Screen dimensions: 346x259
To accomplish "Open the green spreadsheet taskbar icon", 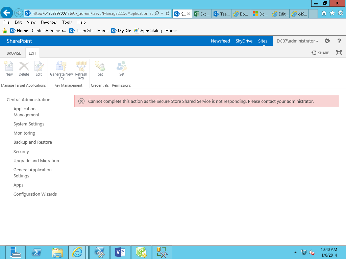I will click(x=141, y=252).
